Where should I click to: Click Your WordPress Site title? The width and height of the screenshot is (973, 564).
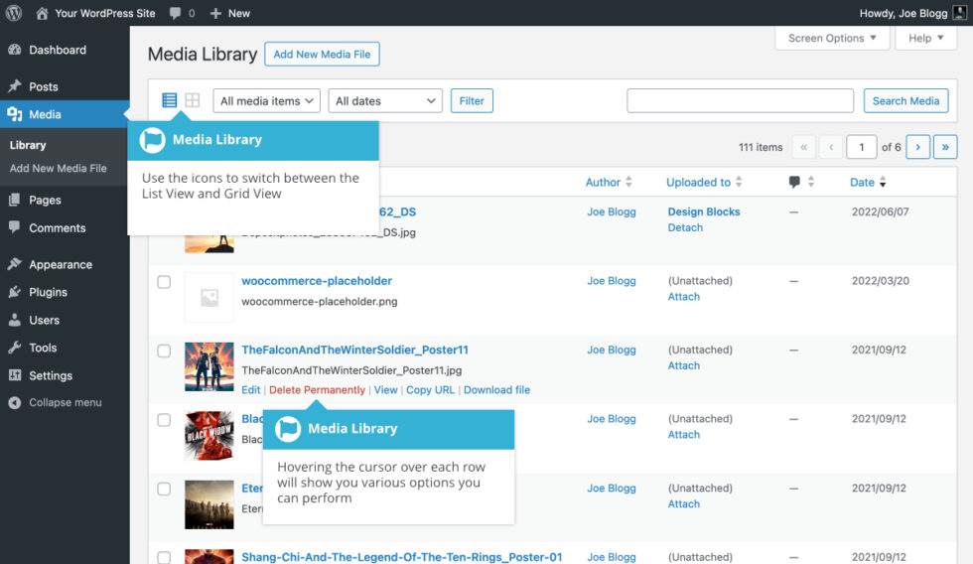(105, 13)
